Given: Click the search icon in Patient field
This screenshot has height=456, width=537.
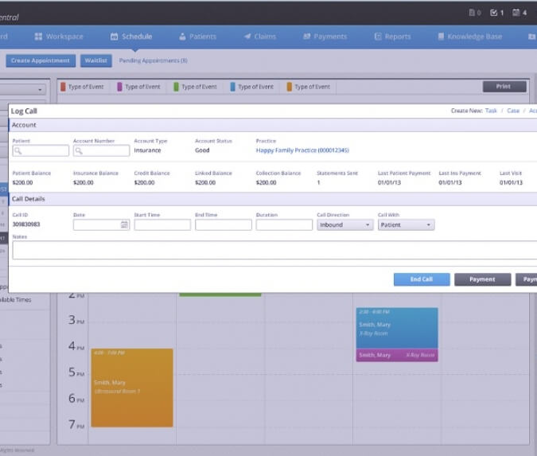Looking at the screenshot, I should click(18, 150).
